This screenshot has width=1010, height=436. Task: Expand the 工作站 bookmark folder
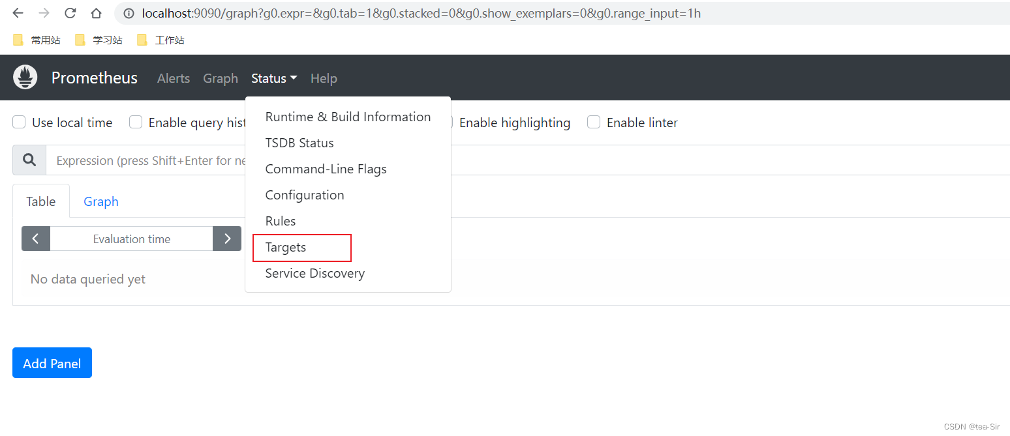pos(161,40)
